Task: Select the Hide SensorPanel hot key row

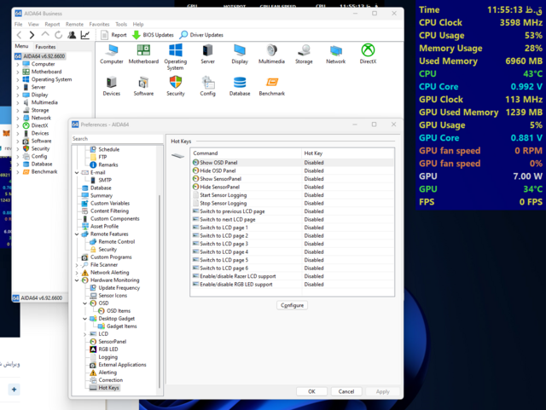Action: (292, 187)
